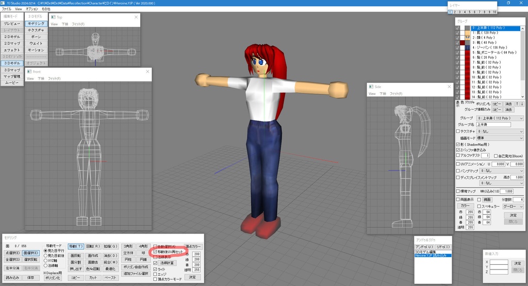Open the その他 menu
Viewport: 528px width, 286px height.
pos(46,9)
